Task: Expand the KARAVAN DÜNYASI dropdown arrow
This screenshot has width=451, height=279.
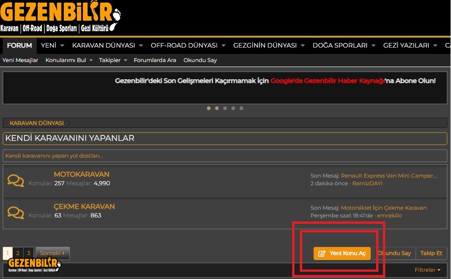Action: pyautogui.click(x=141, y=46)
